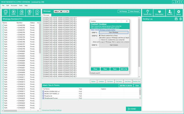Open the Accounts menu
Viewport: 184px width, 114px height.
click(14, 5)
